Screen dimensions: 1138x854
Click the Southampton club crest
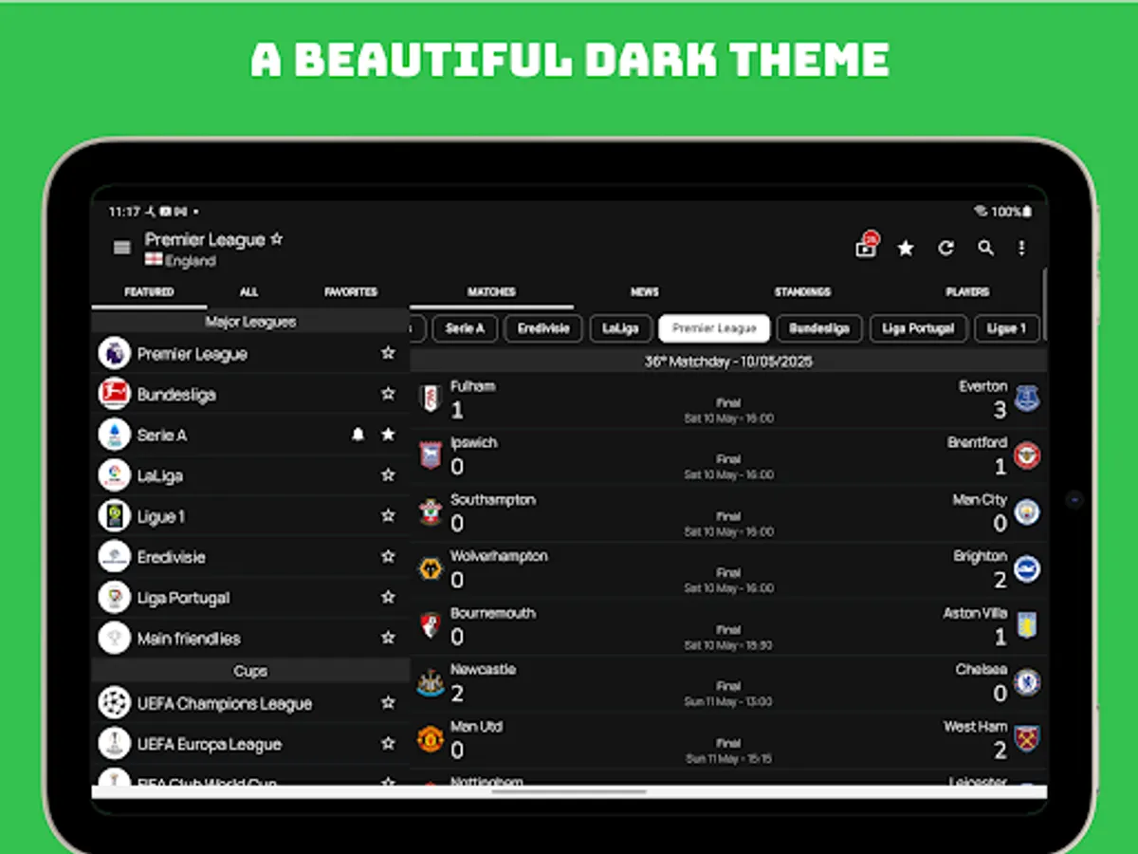coord(431,512)
